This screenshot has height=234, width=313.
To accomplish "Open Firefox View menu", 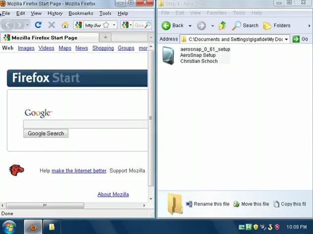I will [36, 13].
